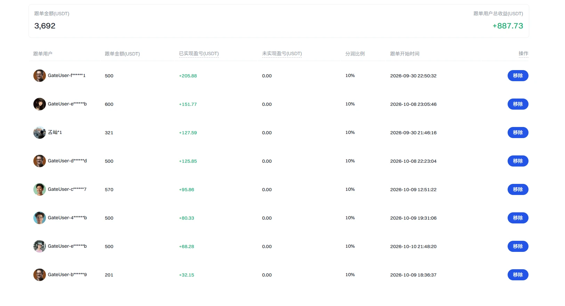Click 移除 for GateUser-c******7
Image resolution: width=565 pixels, height=306 pixels.
[x=518, y=189]
